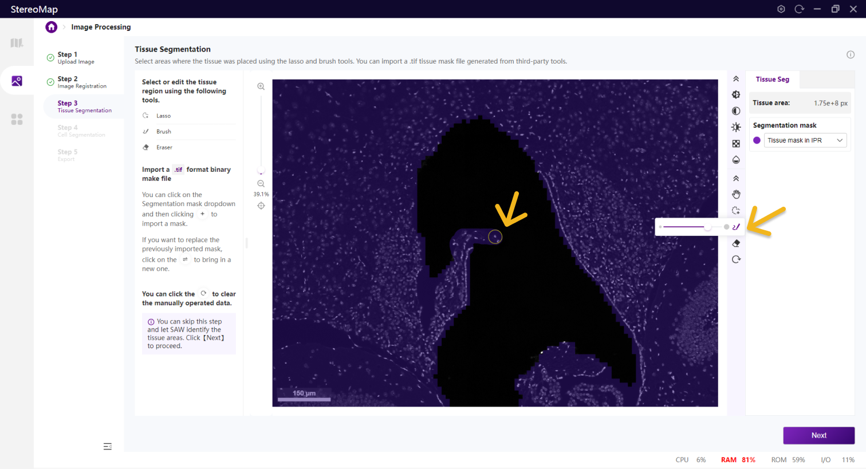The image size is (866, 469).
Task: Go to Step 2 Image Registration
Action: 82,82
